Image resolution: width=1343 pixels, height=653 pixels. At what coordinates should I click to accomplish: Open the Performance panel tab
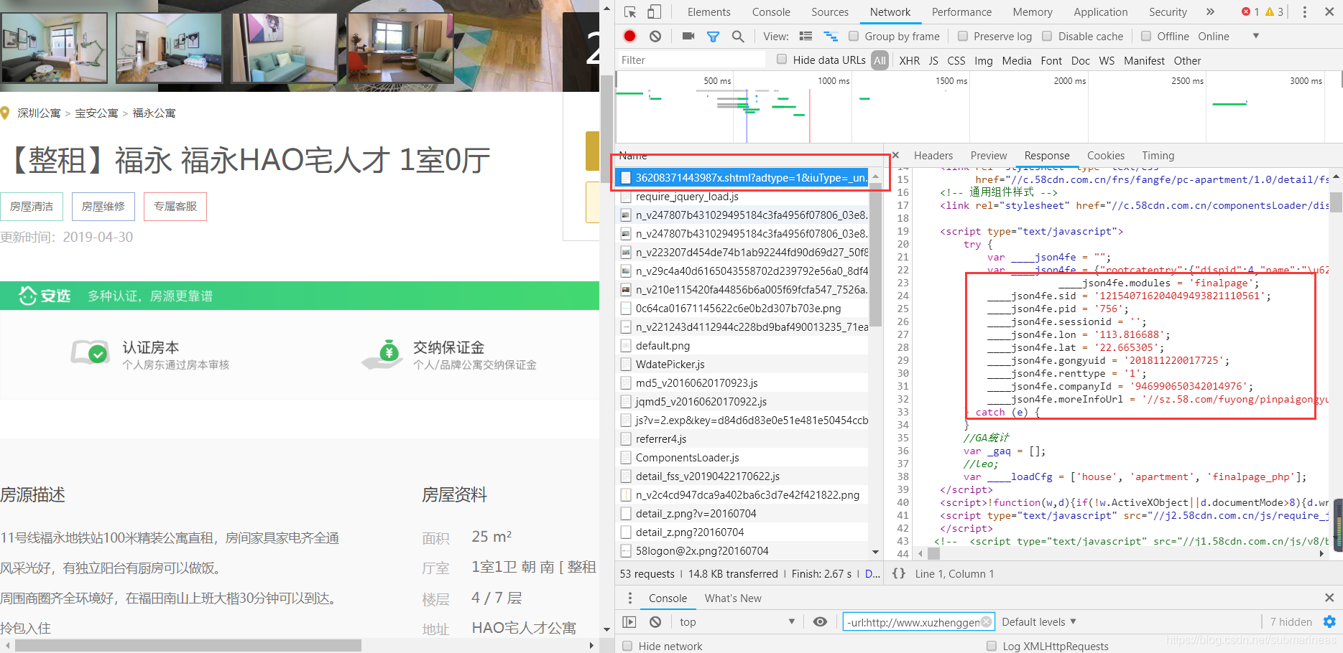click(961, 12)
